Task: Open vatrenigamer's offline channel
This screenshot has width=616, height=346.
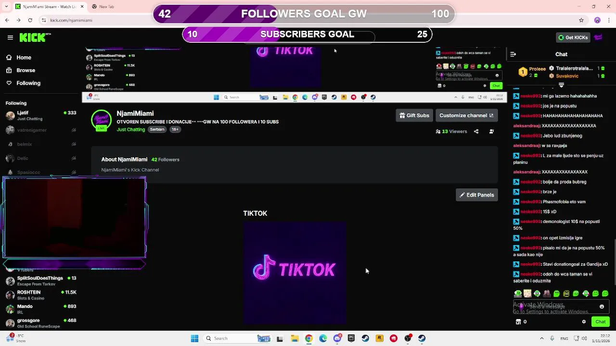Action: pyautogui.click(x=41, y=130)
